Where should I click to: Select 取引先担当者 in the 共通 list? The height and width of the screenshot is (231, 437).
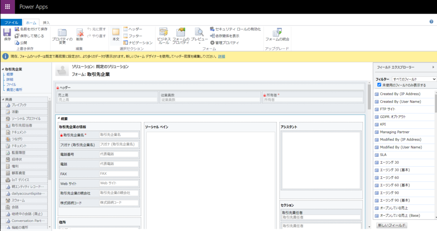click(24, 125)
